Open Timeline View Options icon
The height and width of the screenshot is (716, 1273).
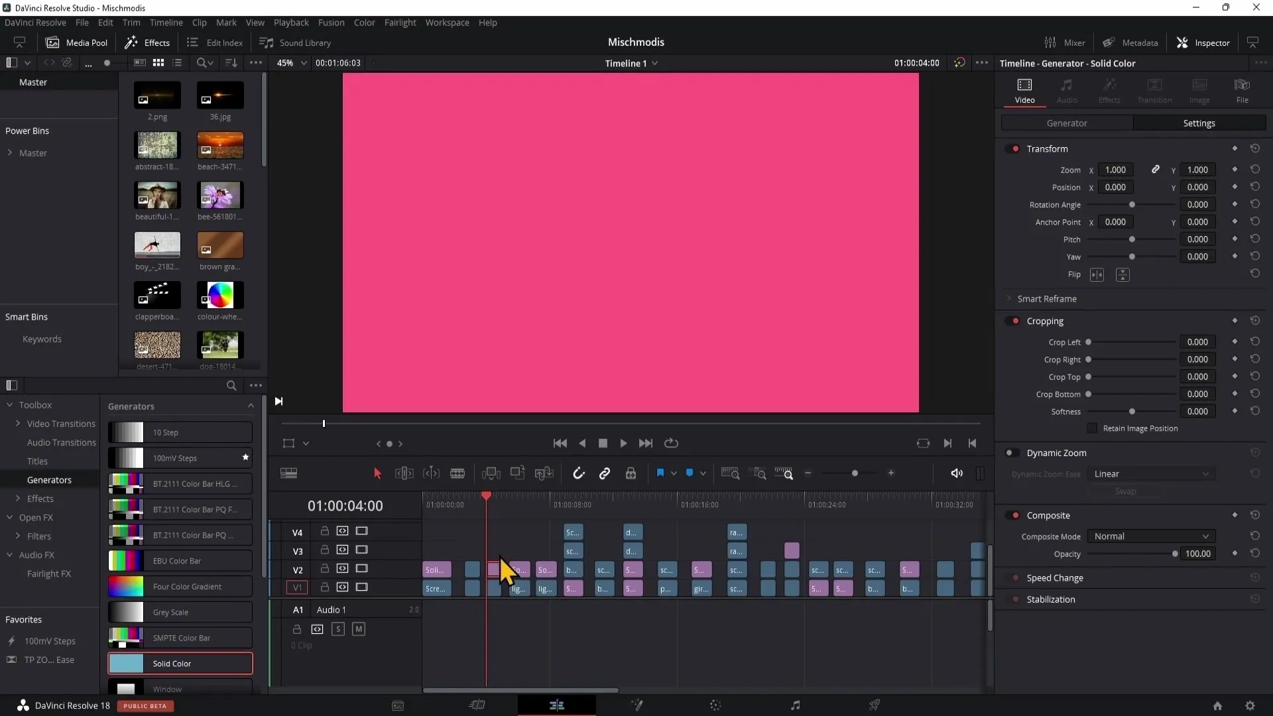pyautogui.click(x=289, y=473)
